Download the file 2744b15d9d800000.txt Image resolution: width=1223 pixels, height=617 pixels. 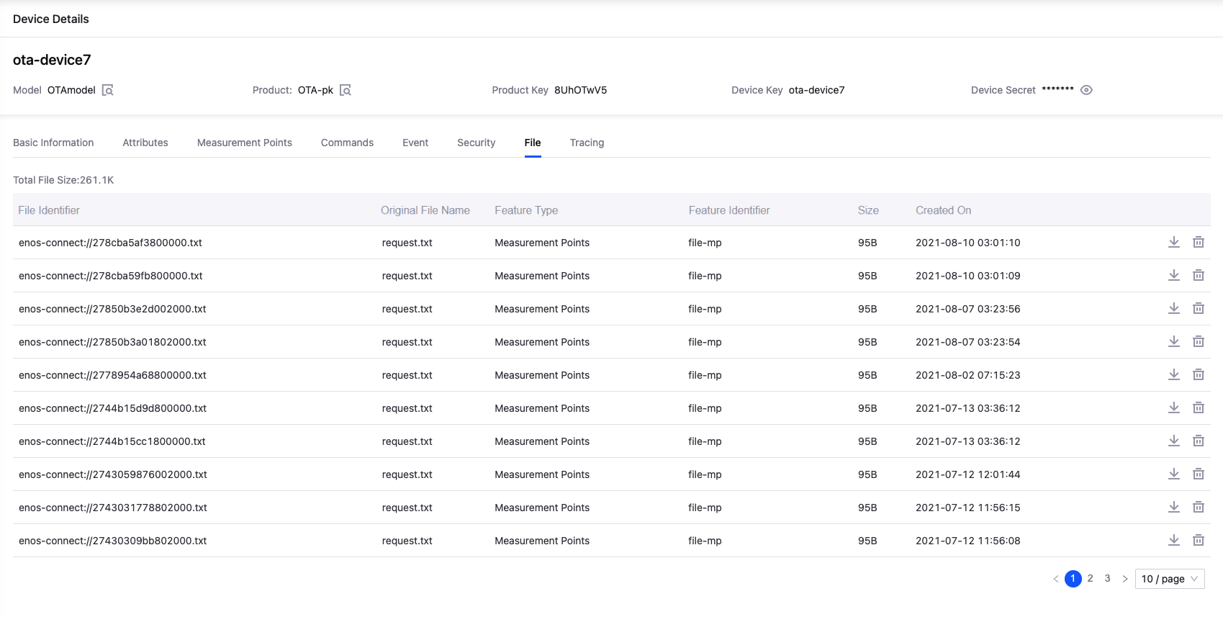tap(1174, 407)
